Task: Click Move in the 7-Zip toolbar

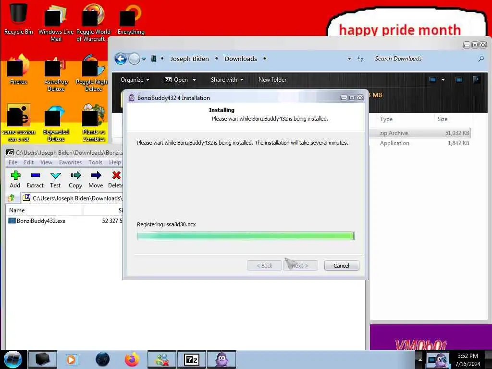Action: [x=96, y=179]
